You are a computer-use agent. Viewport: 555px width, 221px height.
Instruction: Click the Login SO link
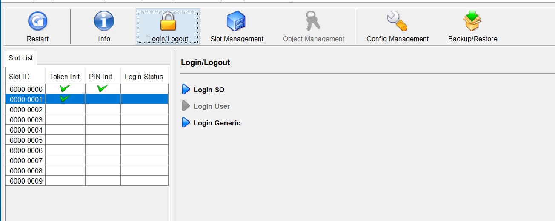point(209,90)
